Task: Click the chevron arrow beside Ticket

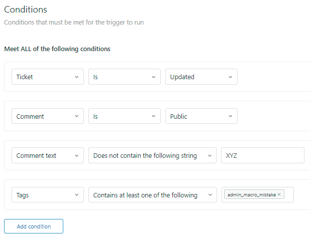Action: [x=76, y=77]
